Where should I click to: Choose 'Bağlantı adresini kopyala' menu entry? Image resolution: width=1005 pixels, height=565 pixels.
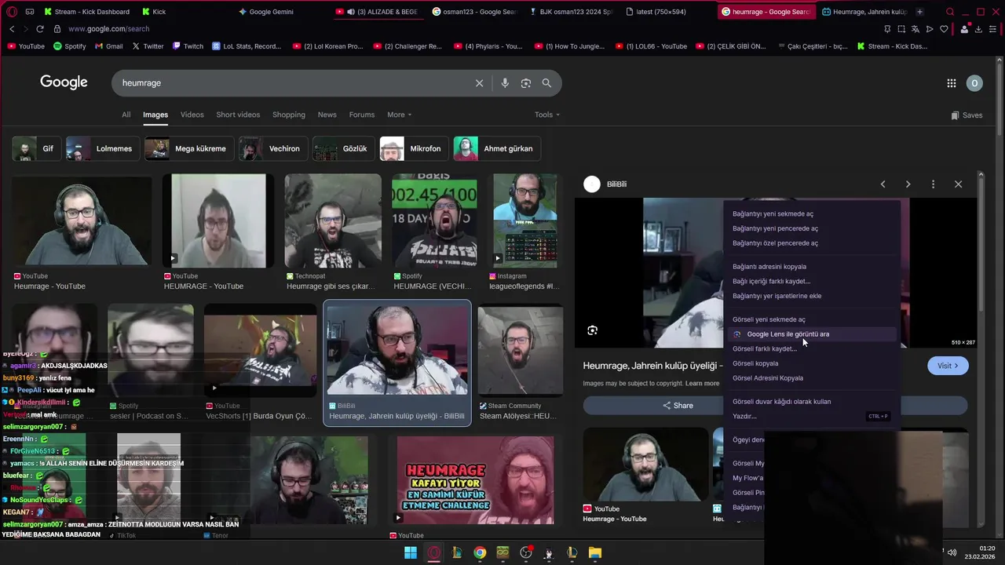coord(812,267)
